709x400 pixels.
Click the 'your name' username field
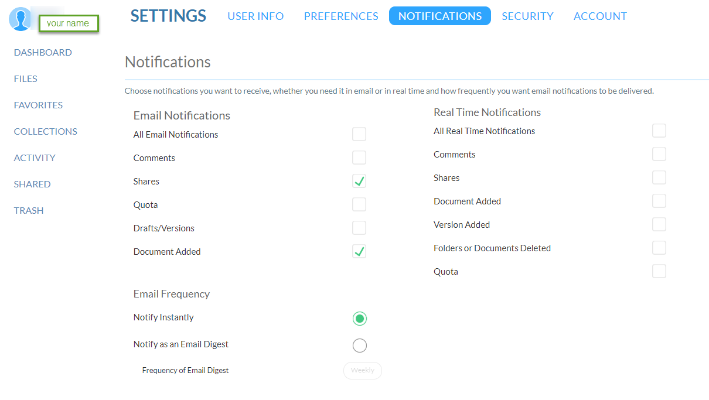tap(69, 23)
